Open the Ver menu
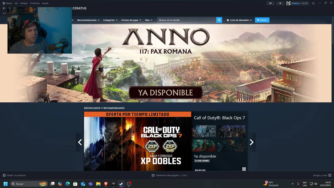The height and width of the screenshot is (188, 334). pyautogui.click(x=16, y=3)
